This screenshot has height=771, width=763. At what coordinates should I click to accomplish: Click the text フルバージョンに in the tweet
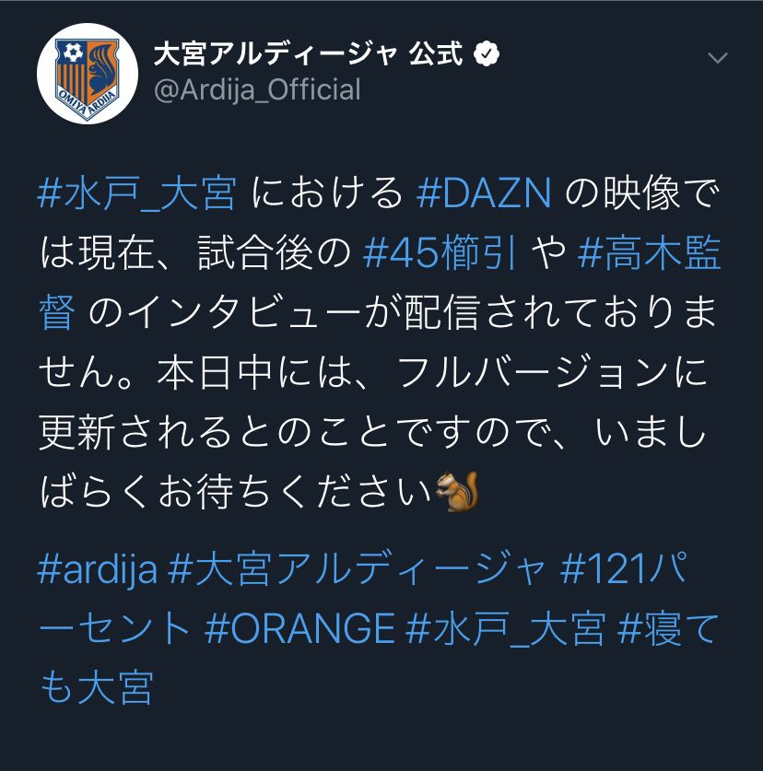click(551, 373)
